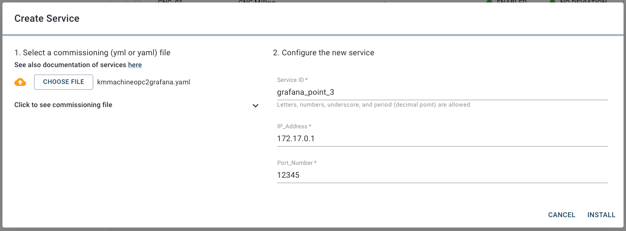This screenshot has width=626, height=231.
Task: Expand the commissioning file preview chevron
Action: tap(256, 105)
